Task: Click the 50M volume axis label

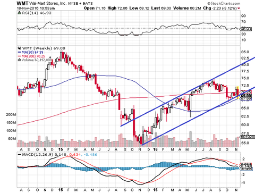Action: 12,139
